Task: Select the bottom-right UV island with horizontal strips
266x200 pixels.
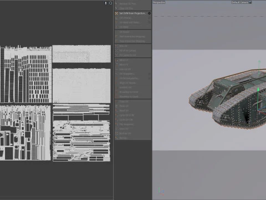Action: click(x=81, y=133)
